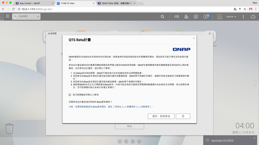The width and height of the screenshot is (259, 145).
Task: Open event notifications info icon
Action: click(206, 16)
